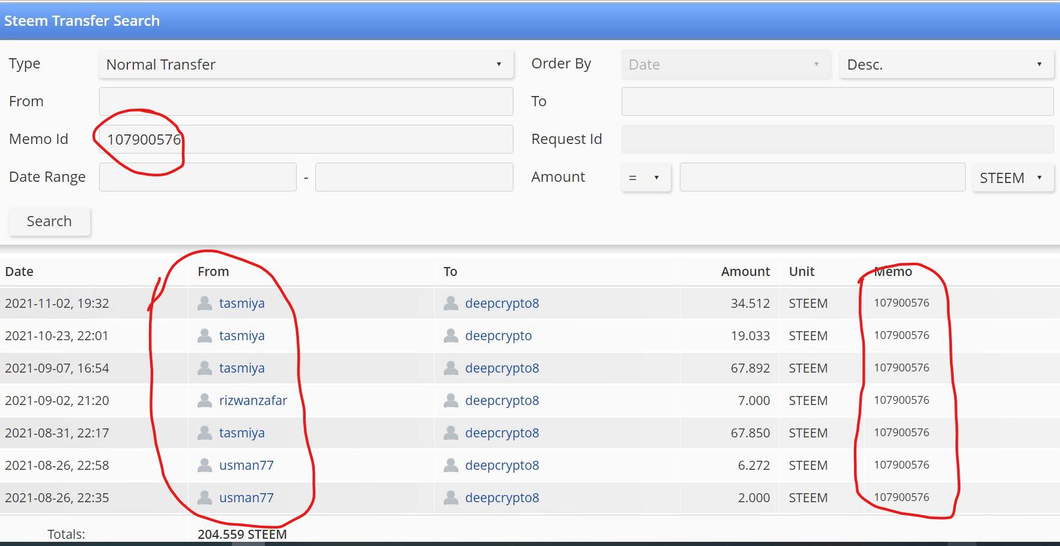Viewport: 1060px width, 546px height.
Task: Select the amount 6.272
Action: pyautogui.click(x=754, y=465)
